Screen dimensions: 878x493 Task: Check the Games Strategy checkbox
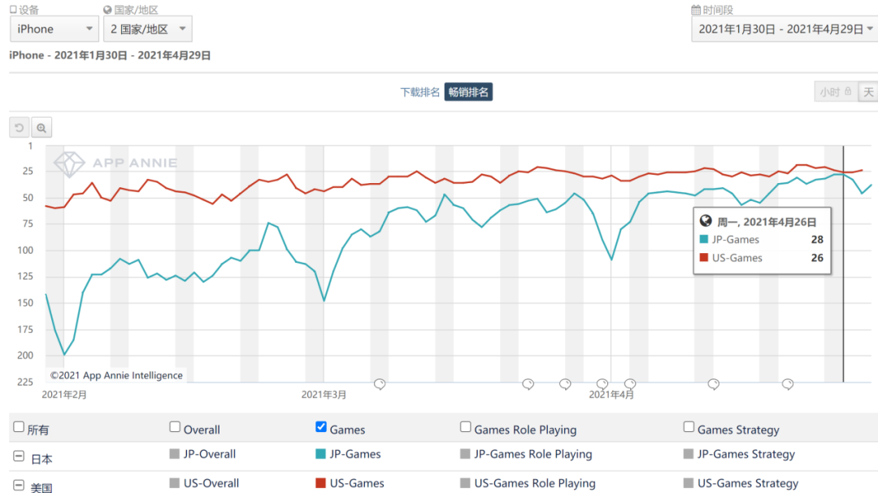(689, 427)
